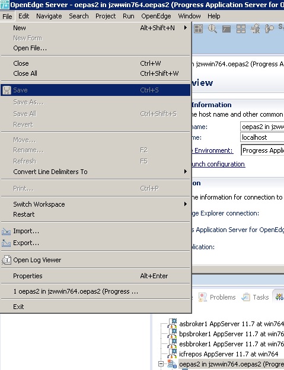Open the File menu
Screen dimensions: 284x370
(x=7, y=17)
